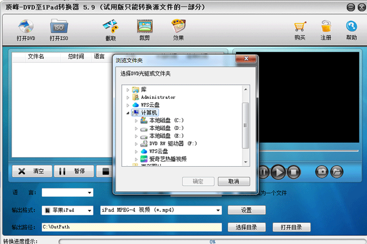Viewport: 367px width, 244px height.
Task: Expand the Administrator tree node
Action: pos(128,98)
